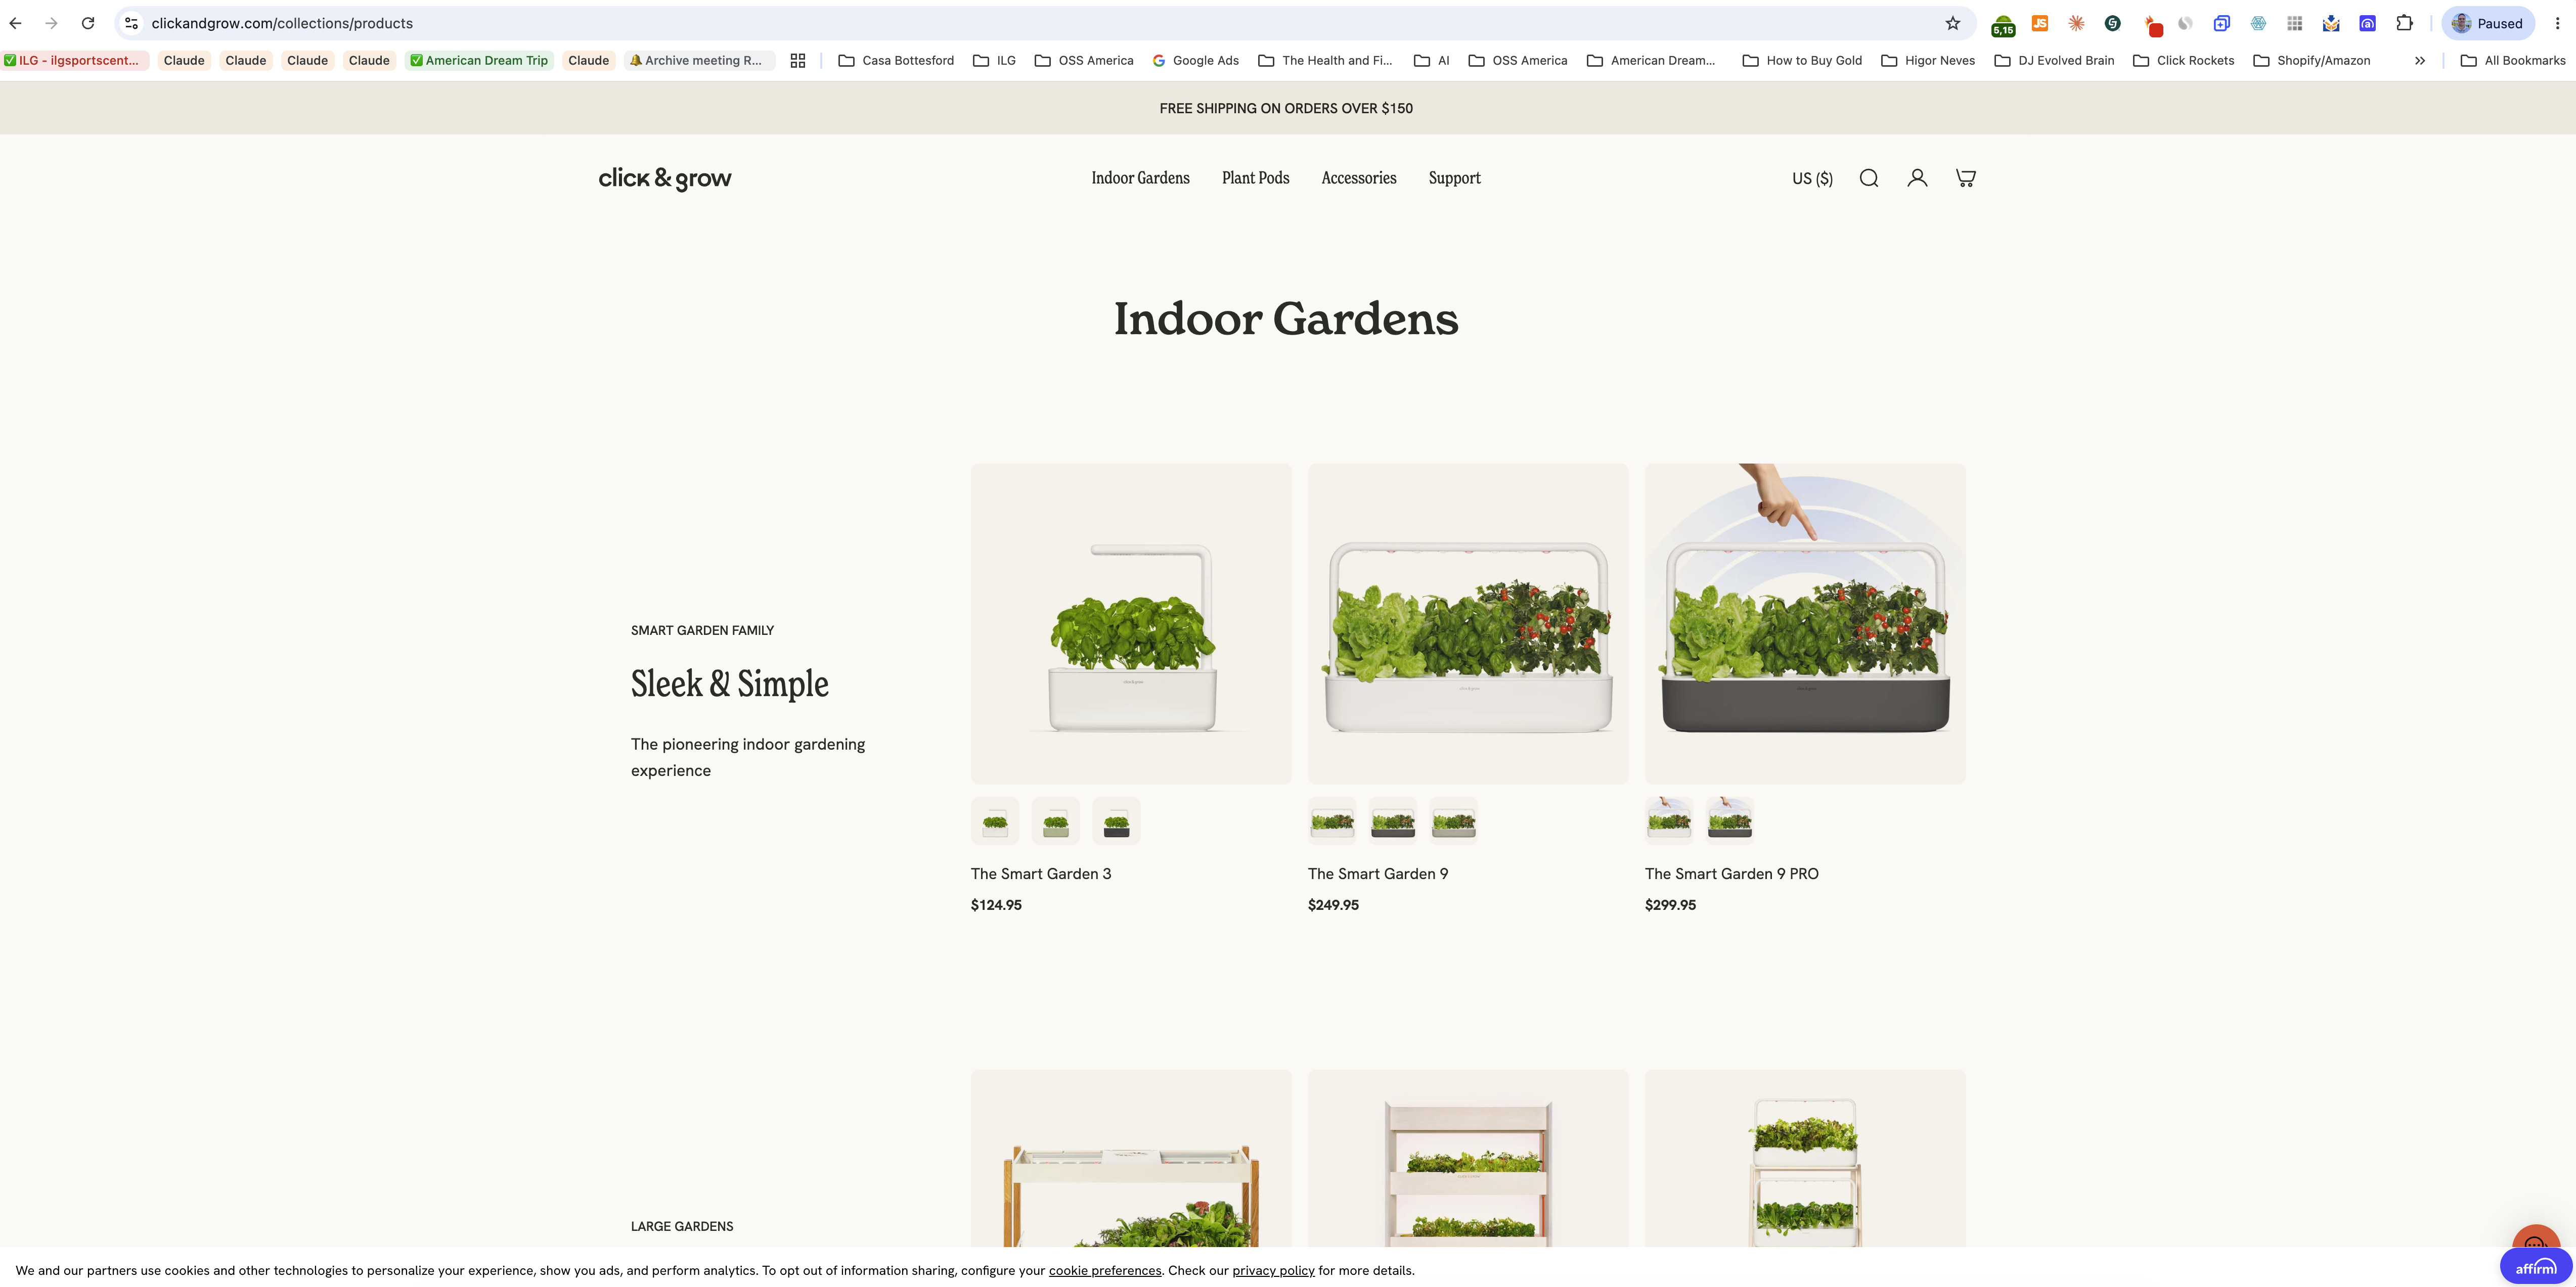Click the Affirm badge
The width and height of the screenshot is (2576, 1287).
(2535, 1267)
